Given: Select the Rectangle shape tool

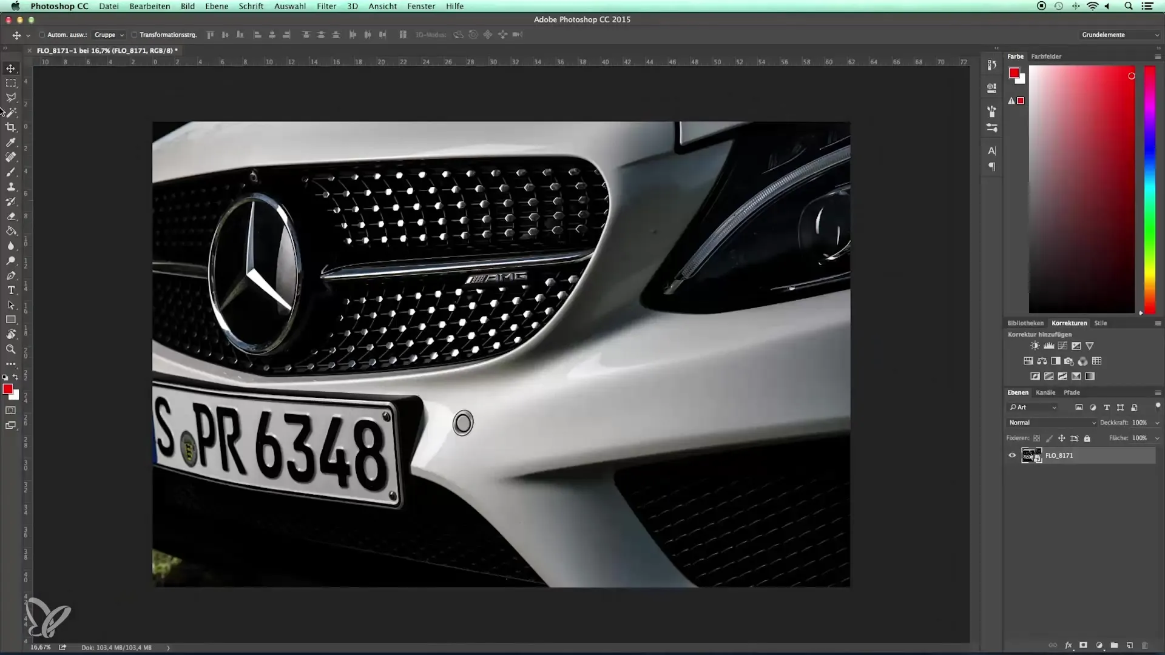Looking at the screenshot, I should tap(11, 320).
